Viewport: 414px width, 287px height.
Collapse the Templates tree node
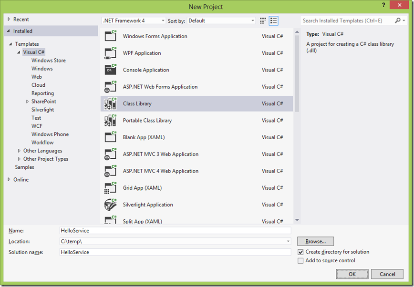[x=10, y=44]
